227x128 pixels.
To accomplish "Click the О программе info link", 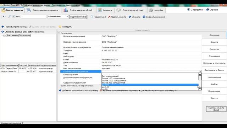I will pyautogui.click(x=195, y=10).
